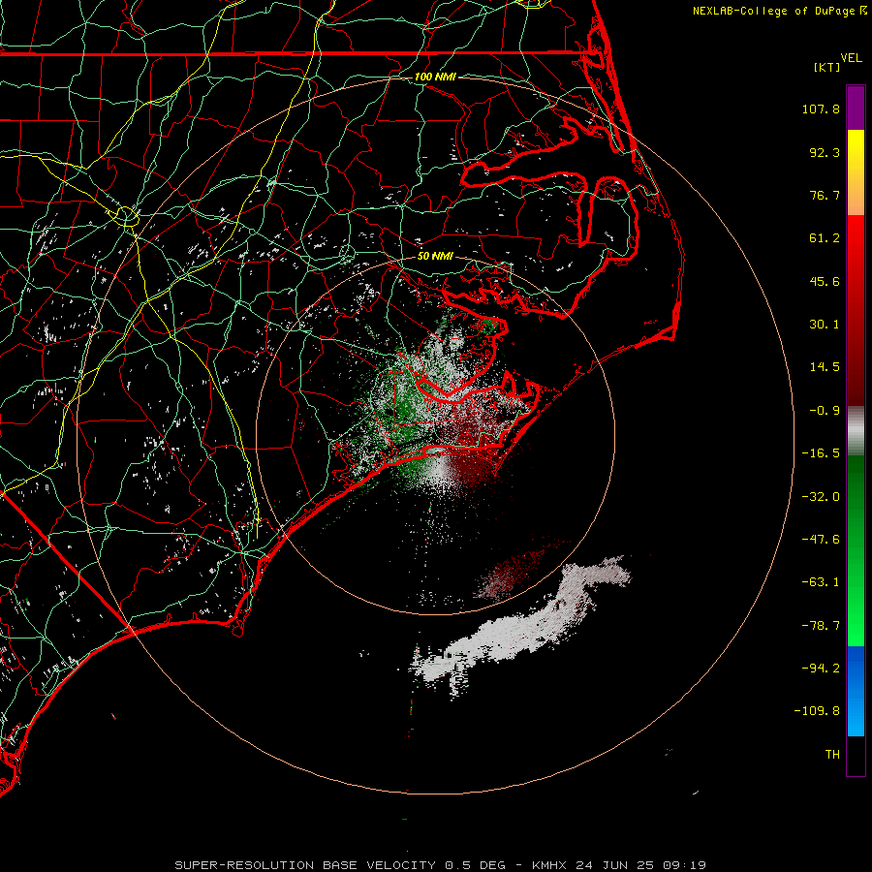Select the 45.6 legend value
Viewport: 872px width, 872px height.
click(825, 281)
